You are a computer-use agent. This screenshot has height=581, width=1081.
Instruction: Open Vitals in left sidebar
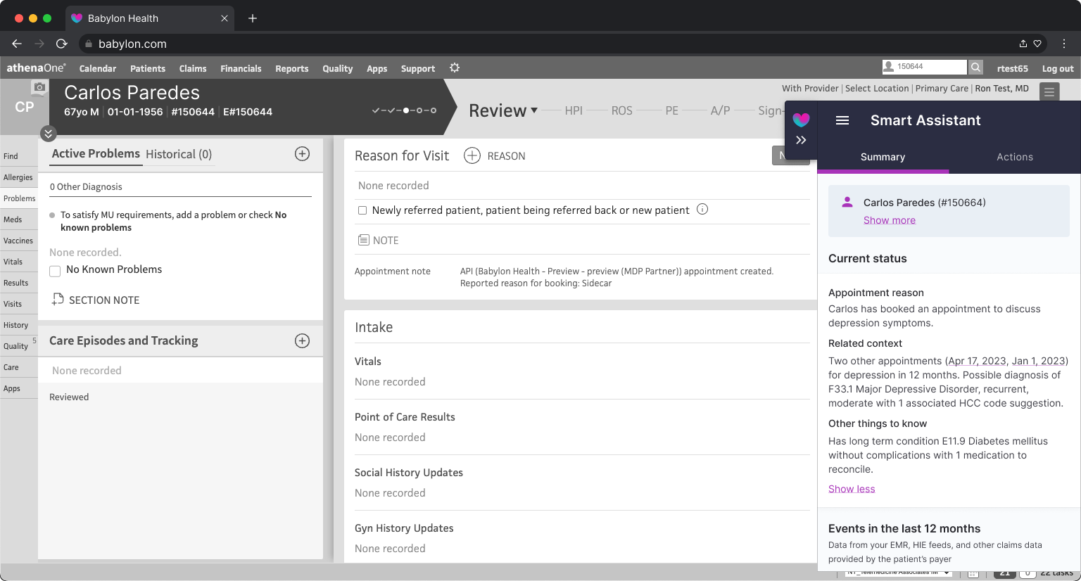pyautogui.click(x=19, y=262)
